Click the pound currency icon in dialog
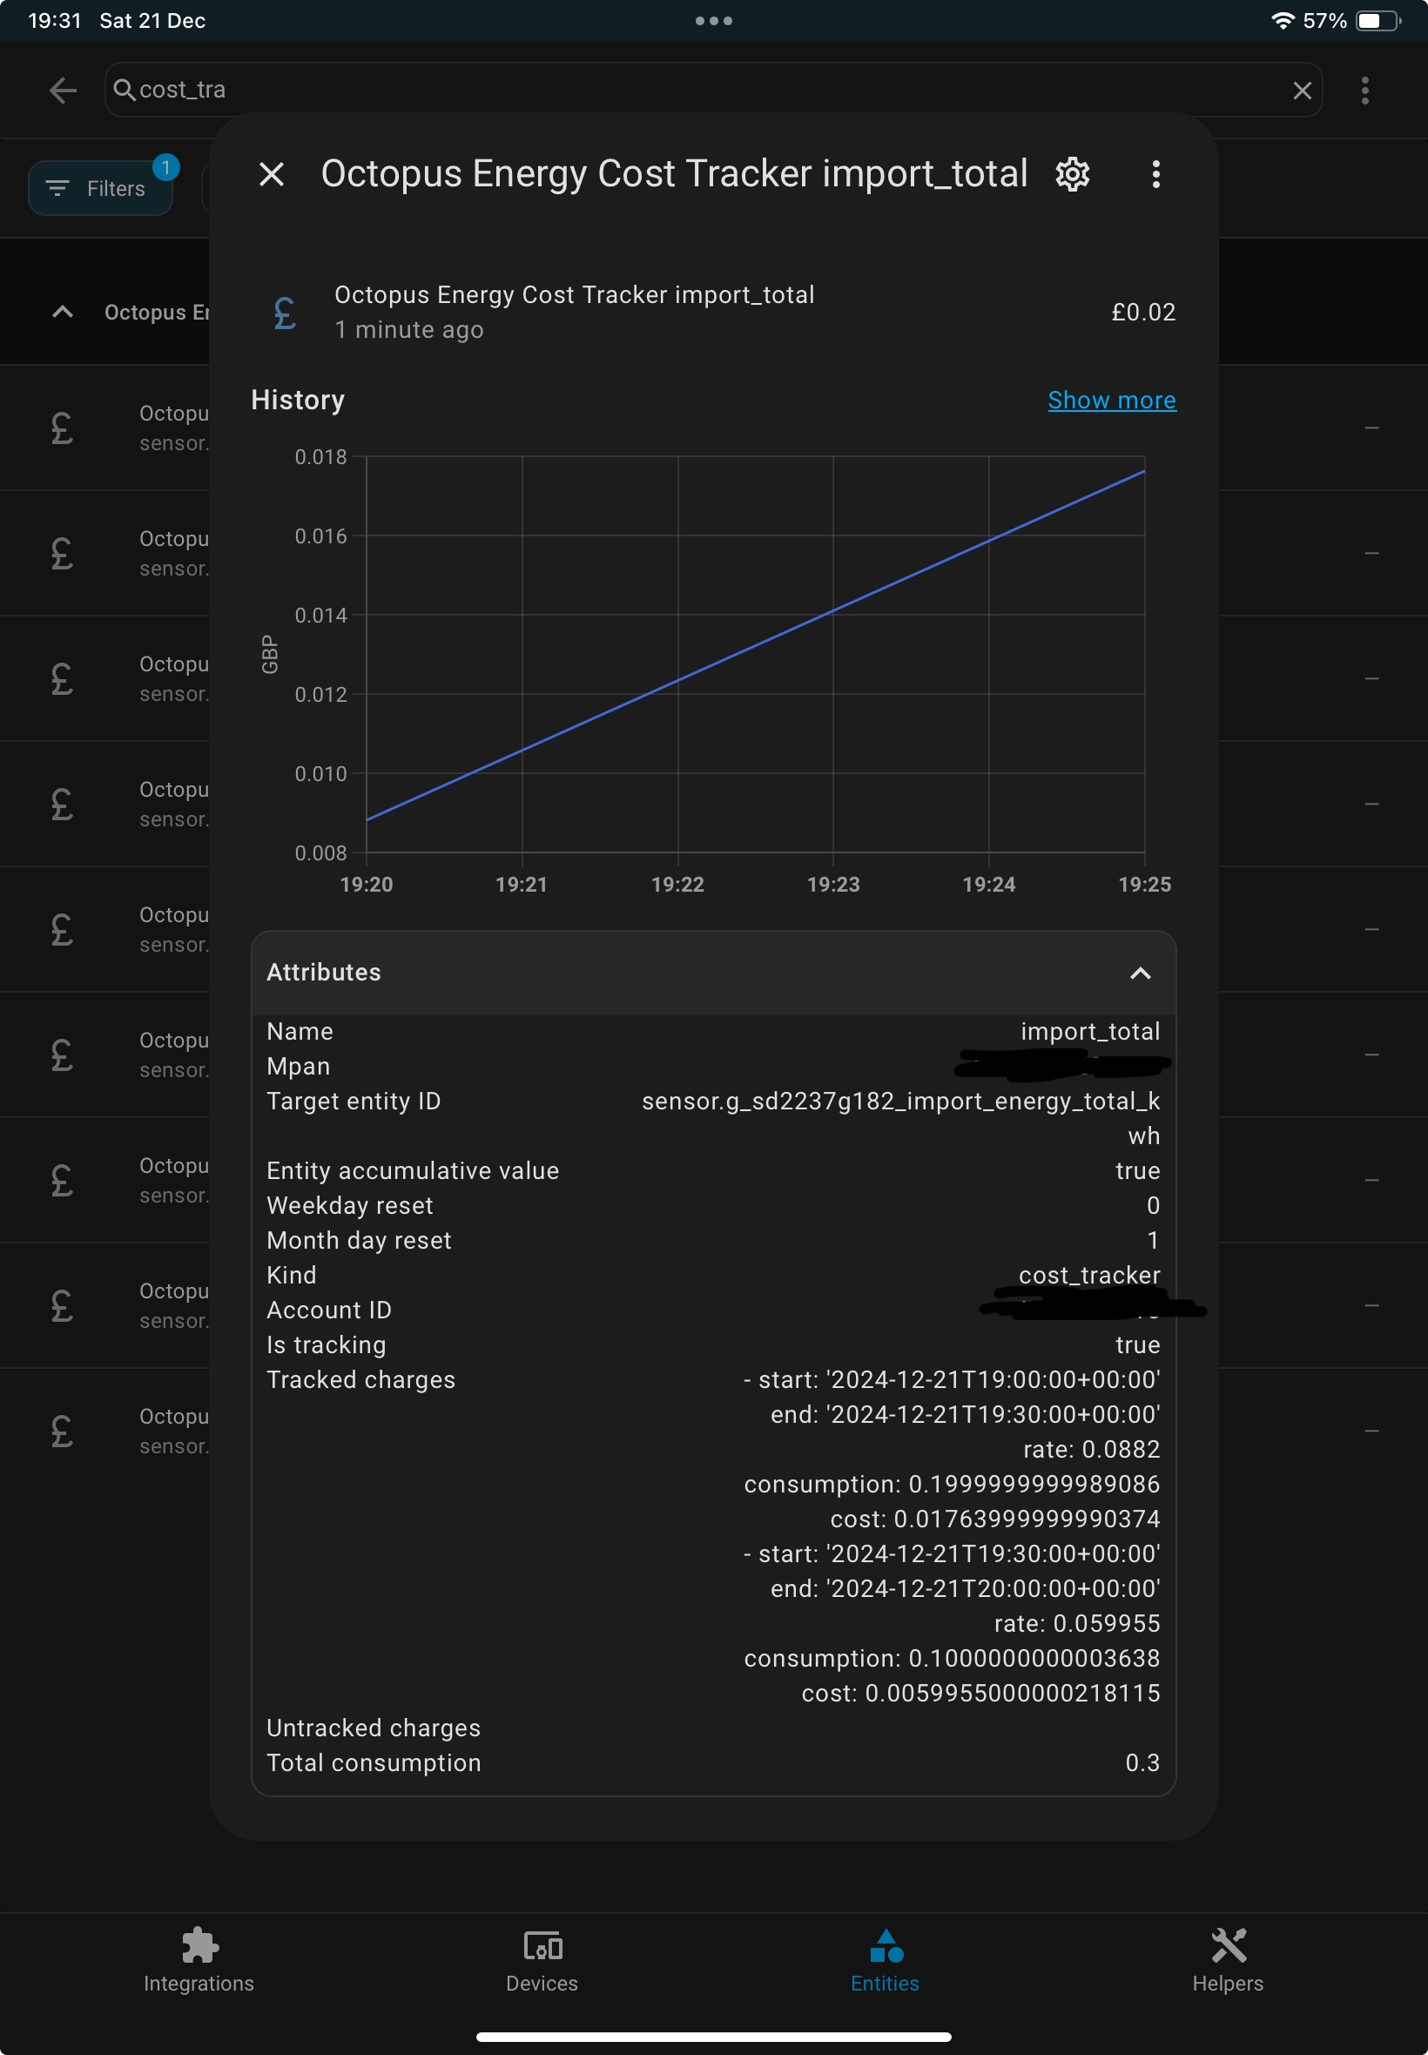Screen dimensions: 1428x2055 click(x=285, y=313)
